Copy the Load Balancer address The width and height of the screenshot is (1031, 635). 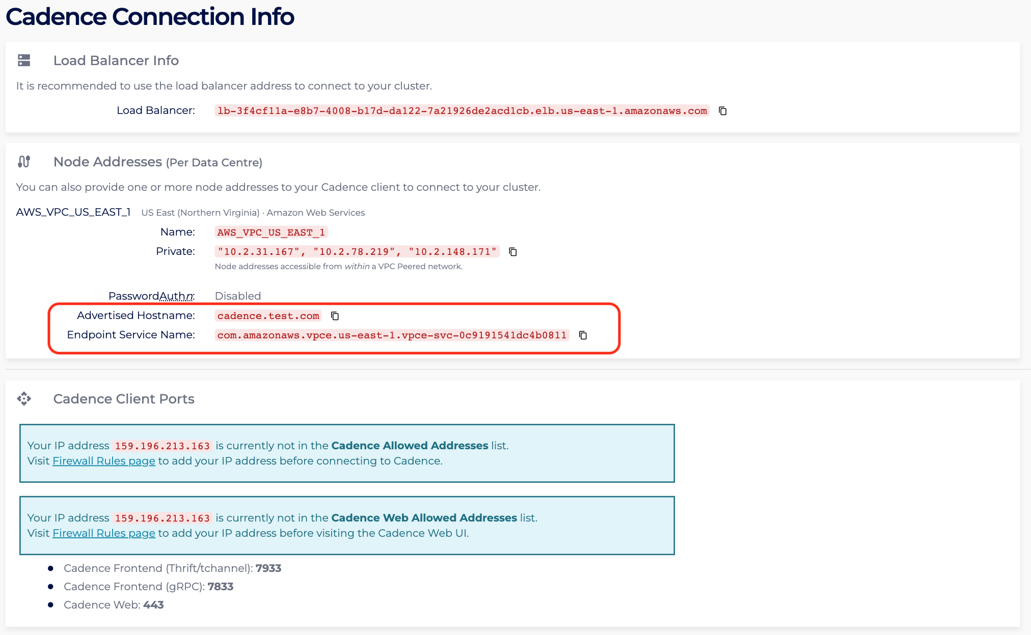coord(722,111)
